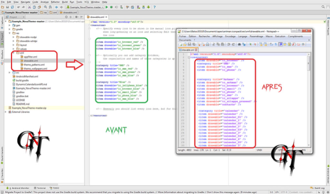Click the Project panel settings gear icon
Viewport: 330px width, 194px height.
click(76, 17)
